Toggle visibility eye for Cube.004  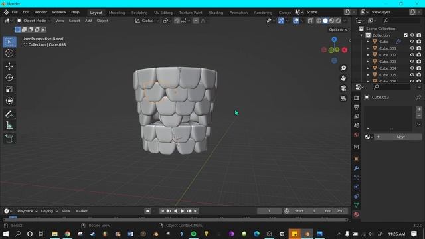tap(412, 68)
